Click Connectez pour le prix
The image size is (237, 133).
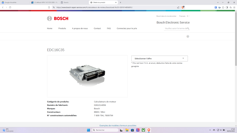tap(127, 28)
